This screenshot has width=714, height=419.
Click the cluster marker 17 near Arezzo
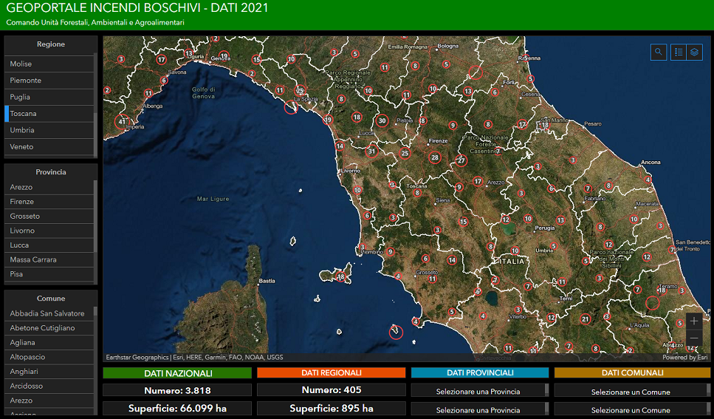[x=477, y=181]
